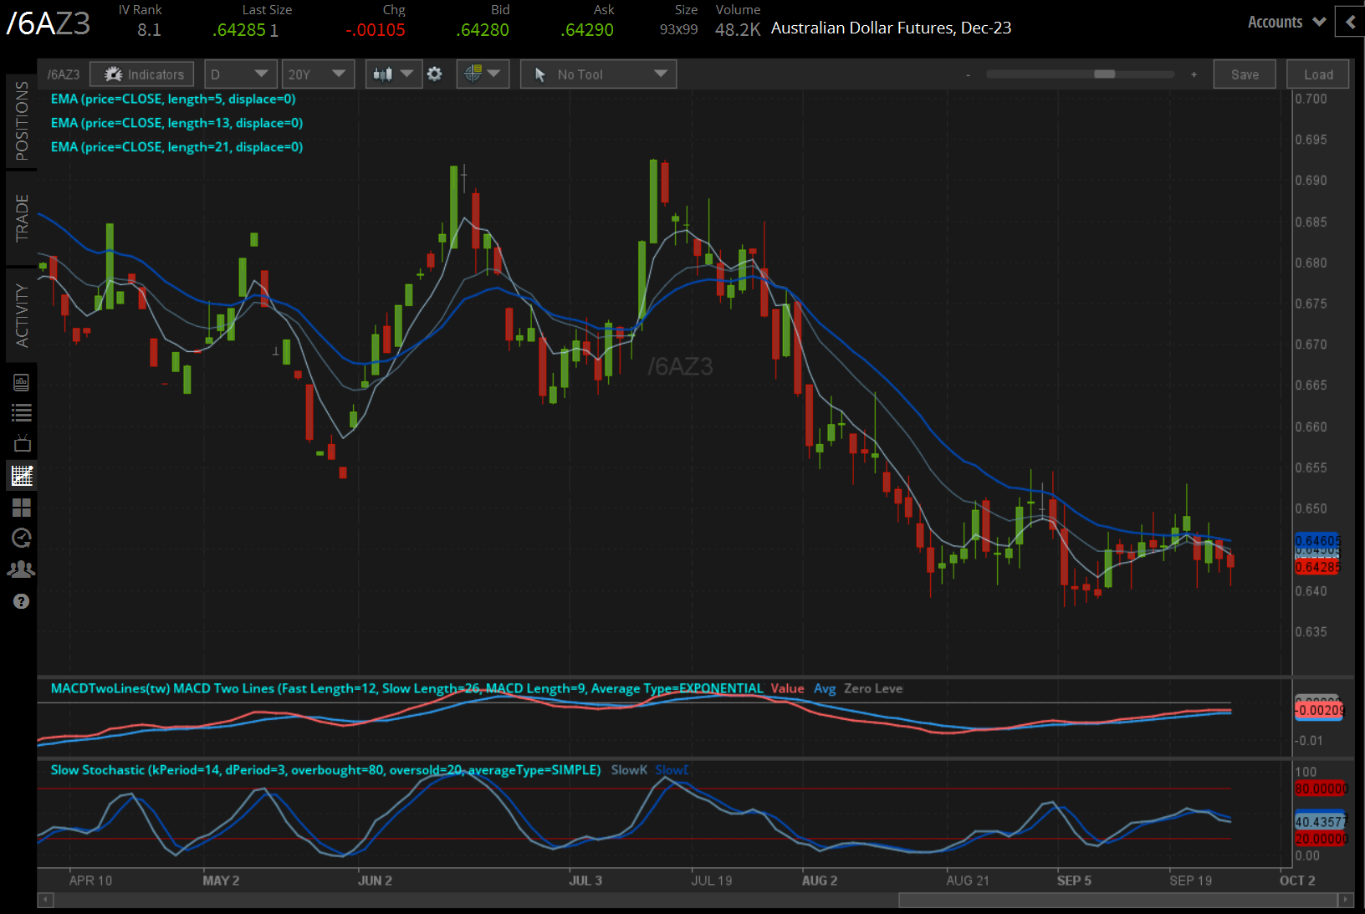Open the help question mark icon
Screen dimensions: 1365x914
coord(22,601)
